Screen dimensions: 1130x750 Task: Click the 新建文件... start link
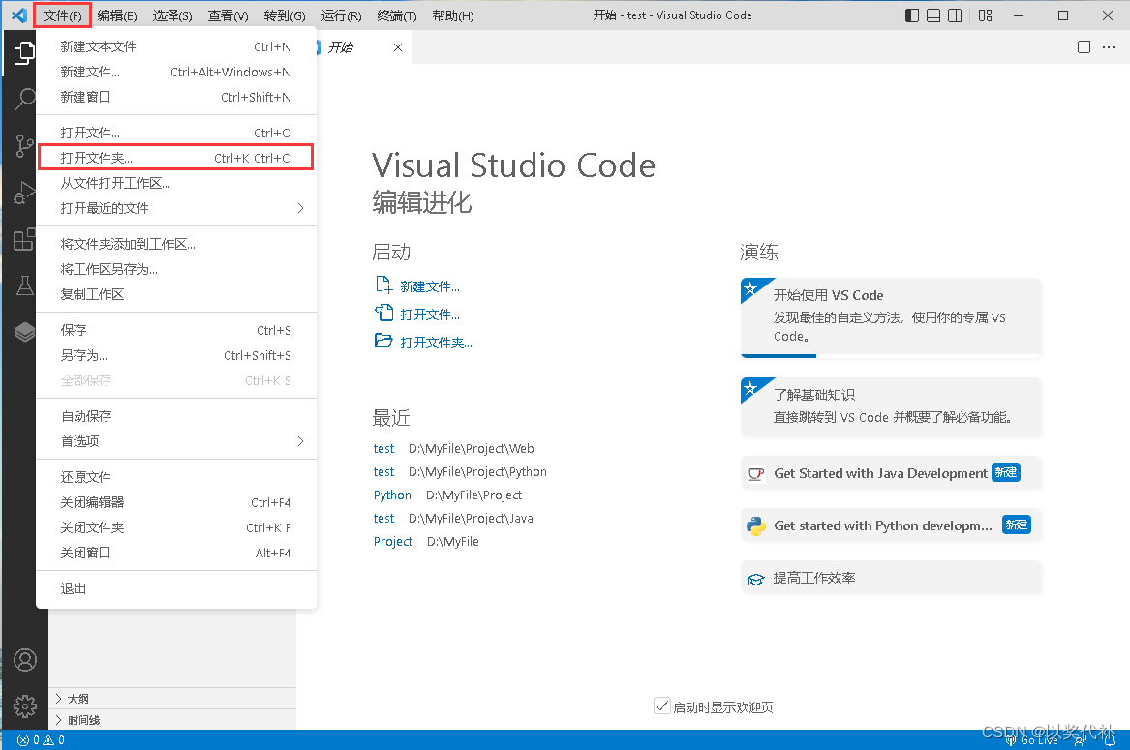[x=430, y=286]
